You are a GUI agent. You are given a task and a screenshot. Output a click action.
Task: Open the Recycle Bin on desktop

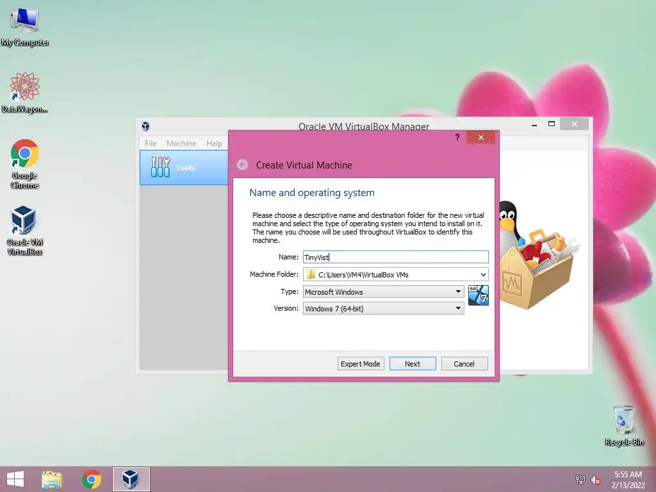pos(624,425)
